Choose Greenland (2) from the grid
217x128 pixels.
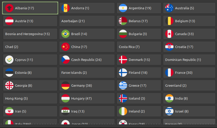(189, 85)
